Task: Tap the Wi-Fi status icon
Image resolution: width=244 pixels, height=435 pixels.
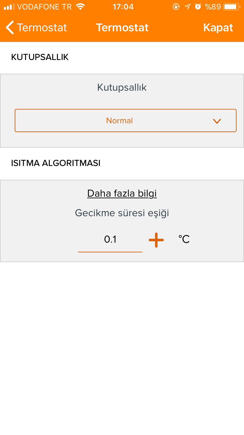Action: 80,7
